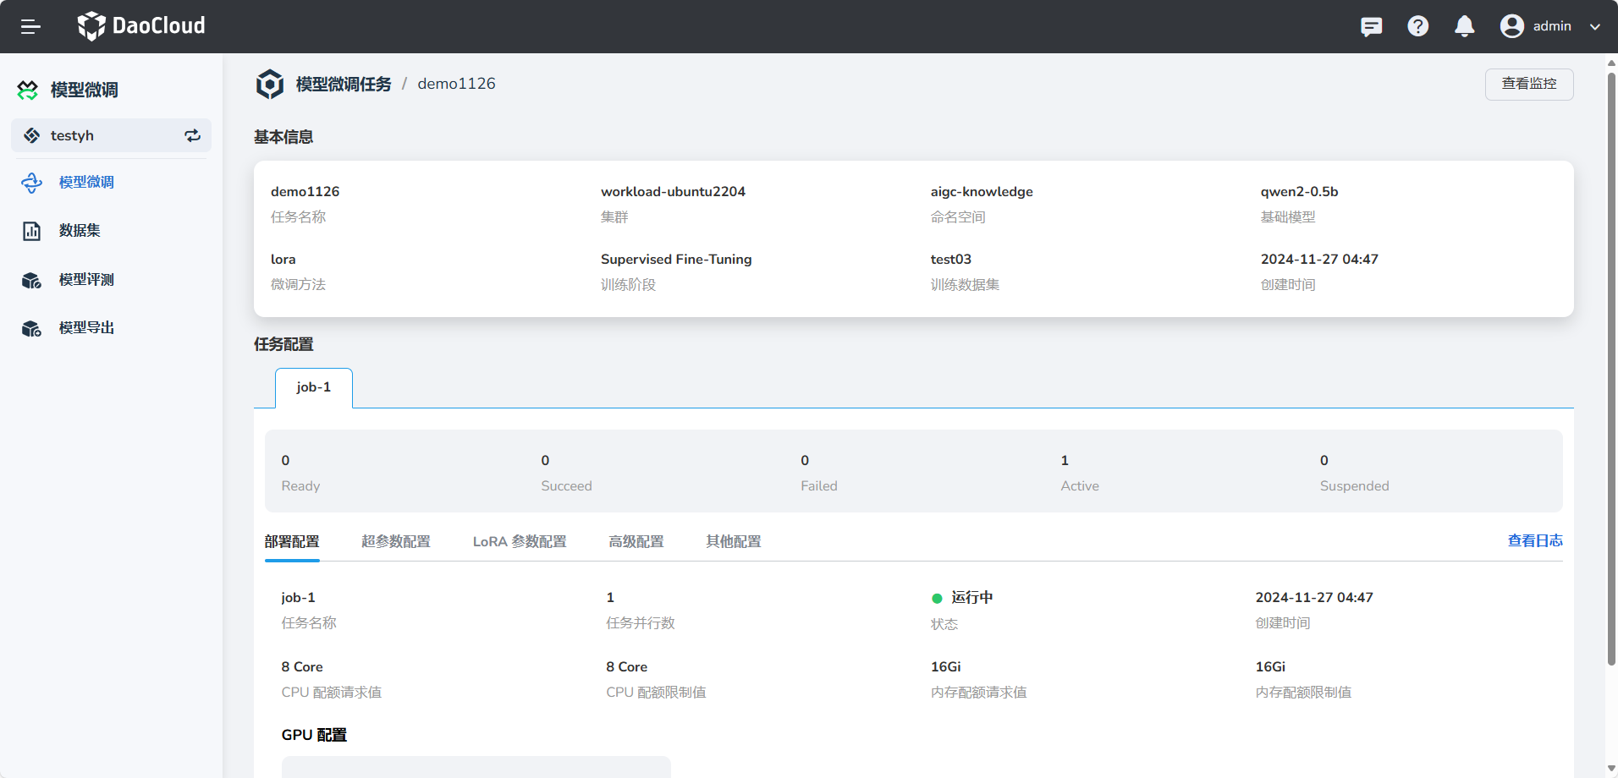Click the aigc-knowledge namespace value

tap(982, 192)
